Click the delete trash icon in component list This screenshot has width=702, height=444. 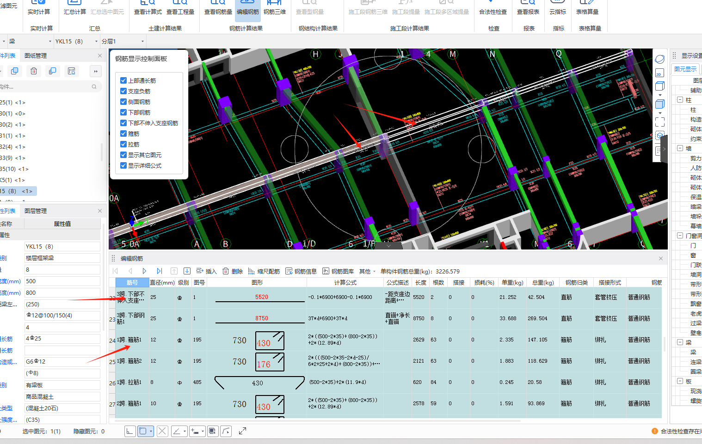tap(34, 71)
